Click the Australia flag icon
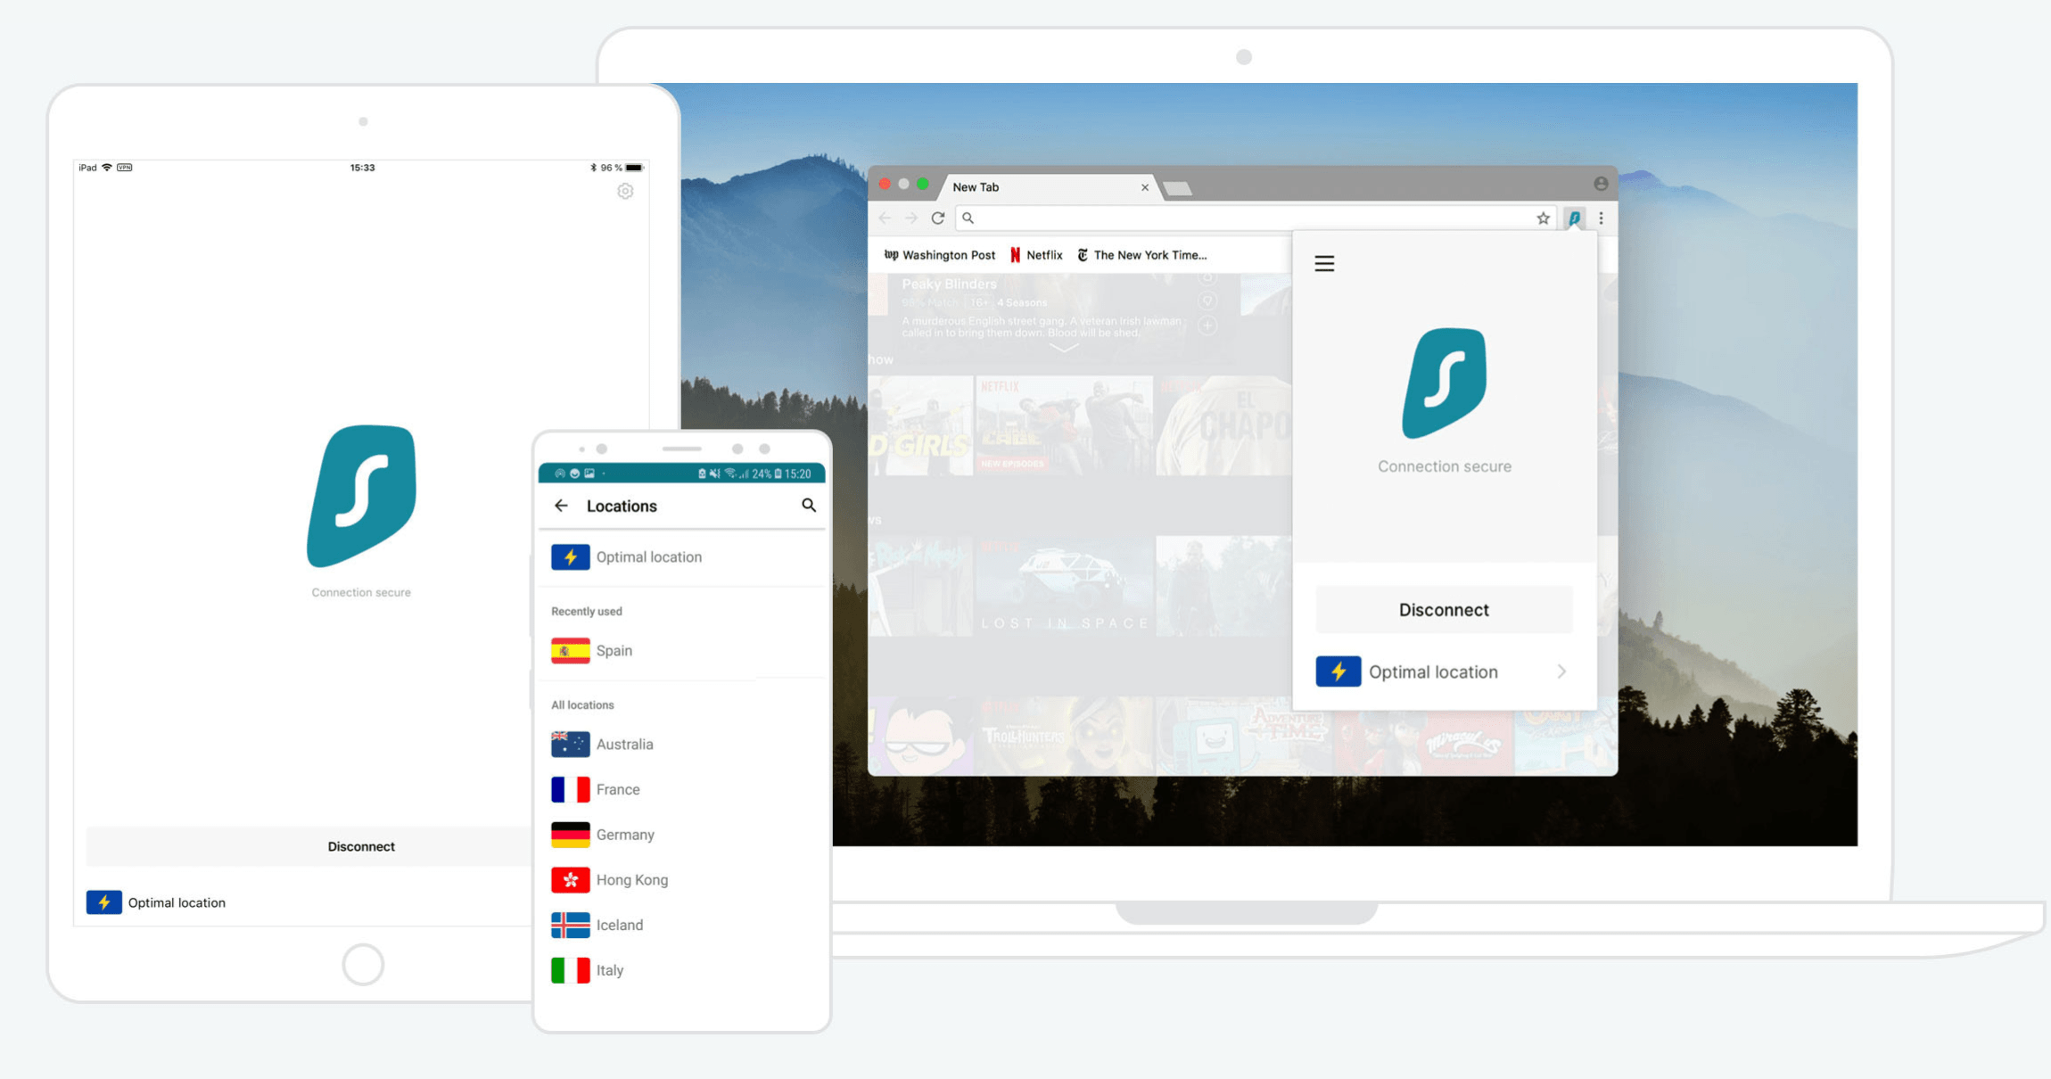This screenshot has width=2051, height=1079. (x=570, y=744)
